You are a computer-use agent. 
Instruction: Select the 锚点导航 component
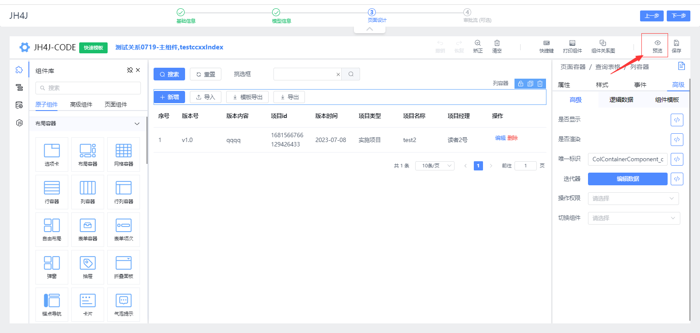(52, 304)
